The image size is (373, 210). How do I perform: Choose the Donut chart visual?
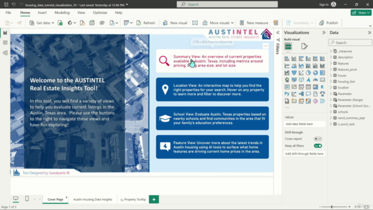point(315,72)
